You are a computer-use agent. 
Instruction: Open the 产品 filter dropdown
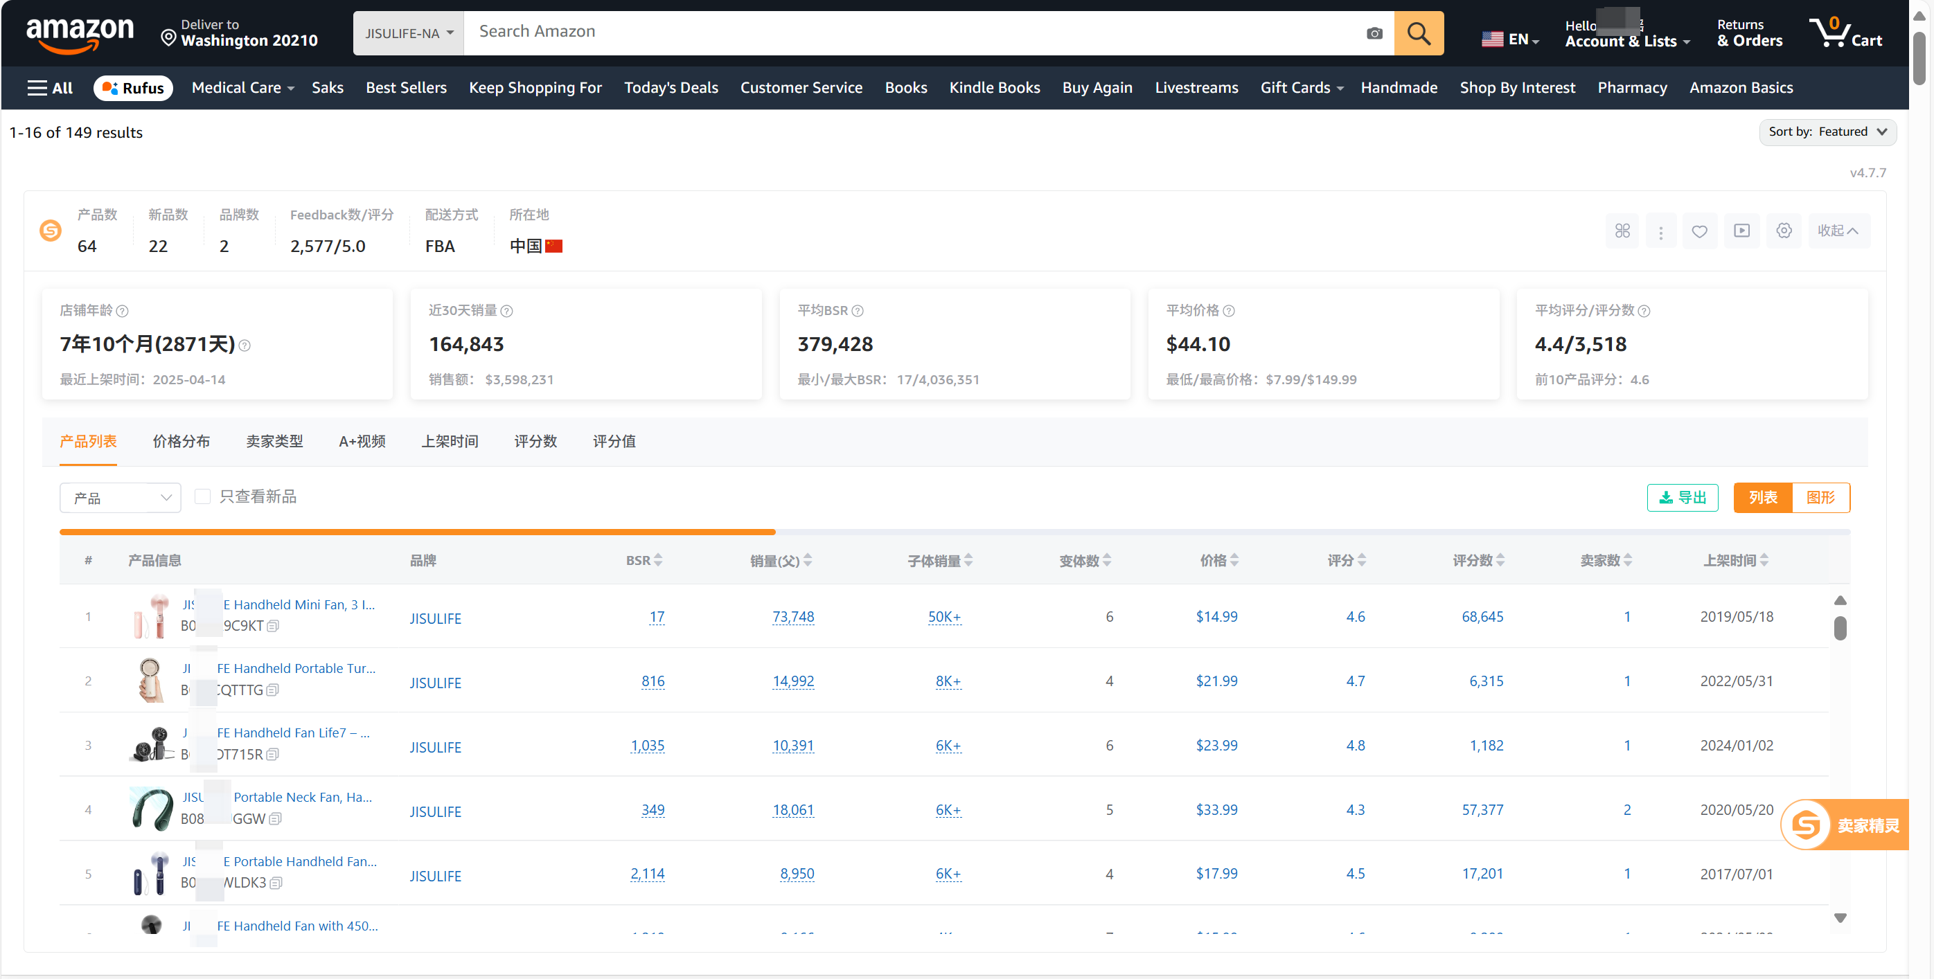click(120, 498)
